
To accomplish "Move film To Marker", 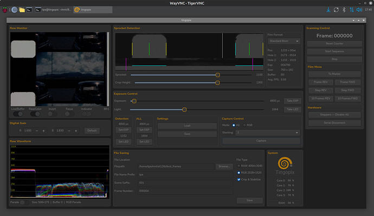I will [x=334, y=74].
